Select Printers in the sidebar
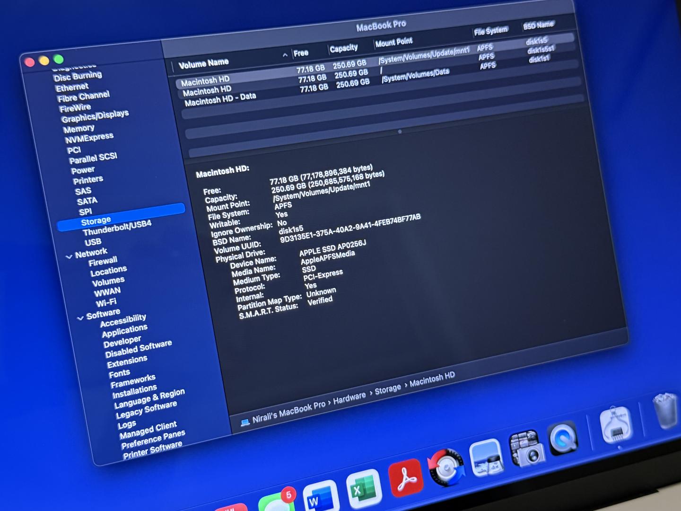The height and width of the screenshot is (511, 681). point(88,180)
